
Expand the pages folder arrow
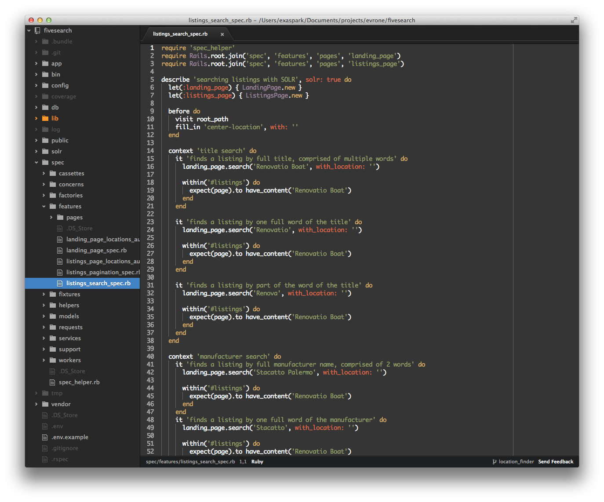[x=51, y=217]
